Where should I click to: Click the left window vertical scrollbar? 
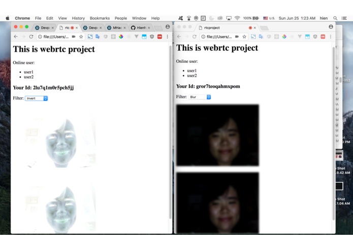[x=171, y=132]
